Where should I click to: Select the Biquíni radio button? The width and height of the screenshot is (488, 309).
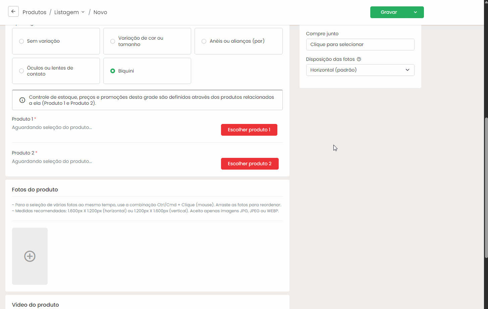pyautogui.click(x=113, y=71)
